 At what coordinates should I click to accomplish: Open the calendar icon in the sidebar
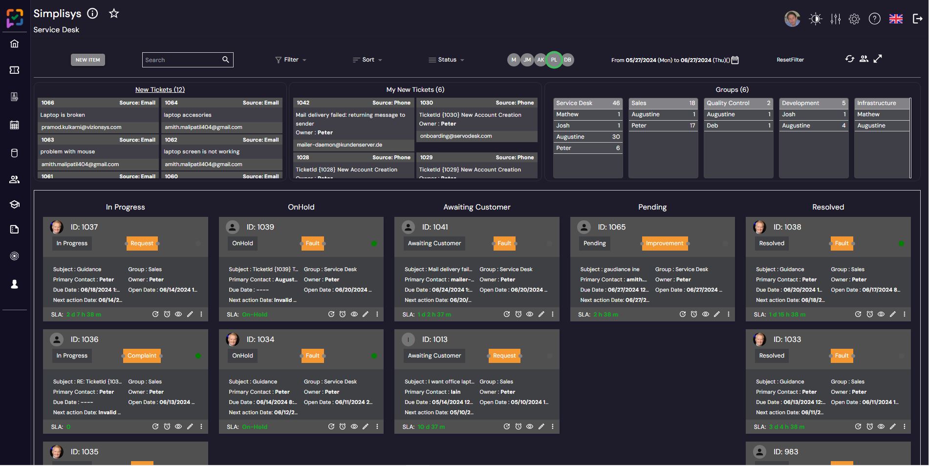[15, 125]
